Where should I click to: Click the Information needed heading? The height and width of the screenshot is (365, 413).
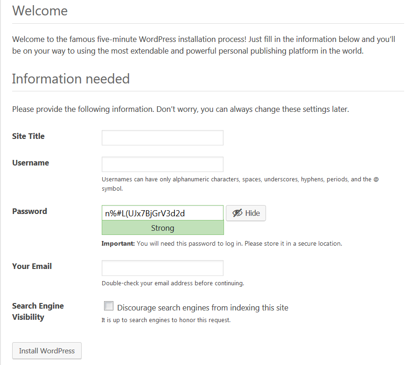pos(71,79)
